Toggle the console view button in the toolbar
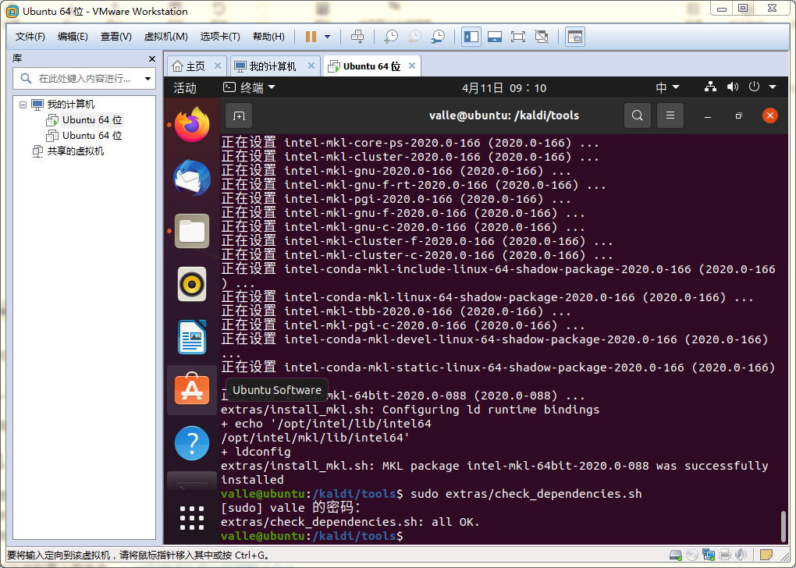Screen dimensions: 796x568 [x=574, y=37]
